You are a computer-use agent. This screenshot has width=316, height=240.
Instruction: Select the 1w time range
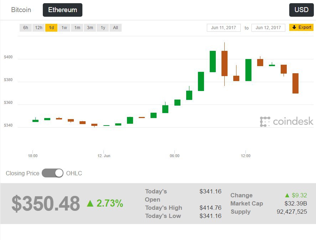64,28
